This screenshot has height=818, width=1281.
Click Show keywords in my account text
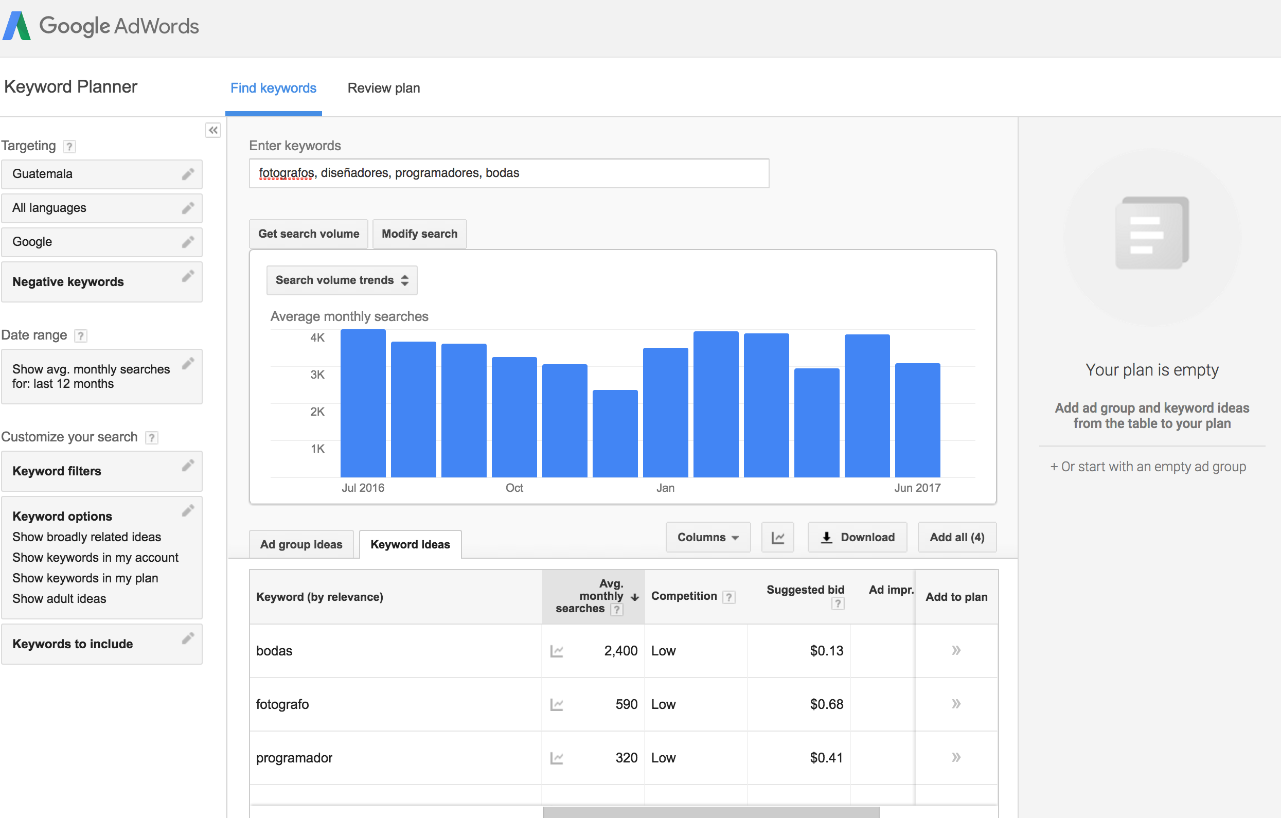point(95,558)
